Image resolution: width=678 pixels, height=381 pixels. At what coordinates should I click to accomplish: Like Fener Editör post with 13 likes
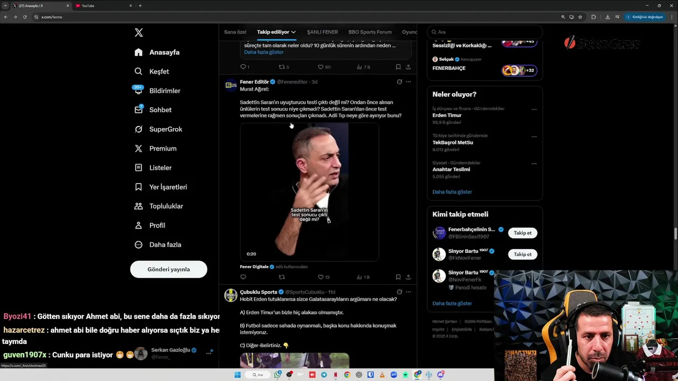[x=323, y=277]
